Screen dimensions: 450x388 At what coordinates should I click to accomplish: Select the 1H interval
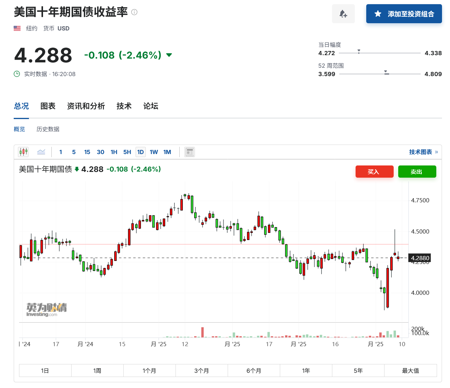[114, 152]
